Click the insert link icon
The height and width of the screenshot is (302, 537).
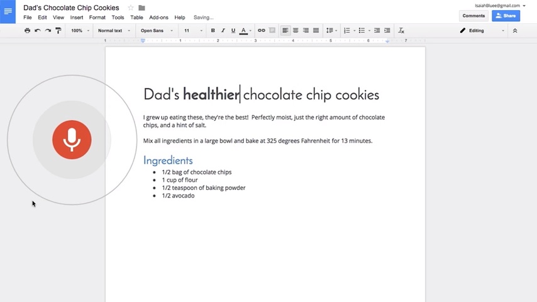pyautogui.click(x=261, y=30)
